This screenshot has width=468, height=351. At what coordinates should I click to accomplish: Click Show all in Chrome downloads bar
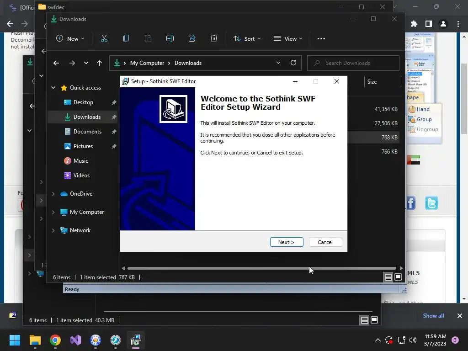433,316
